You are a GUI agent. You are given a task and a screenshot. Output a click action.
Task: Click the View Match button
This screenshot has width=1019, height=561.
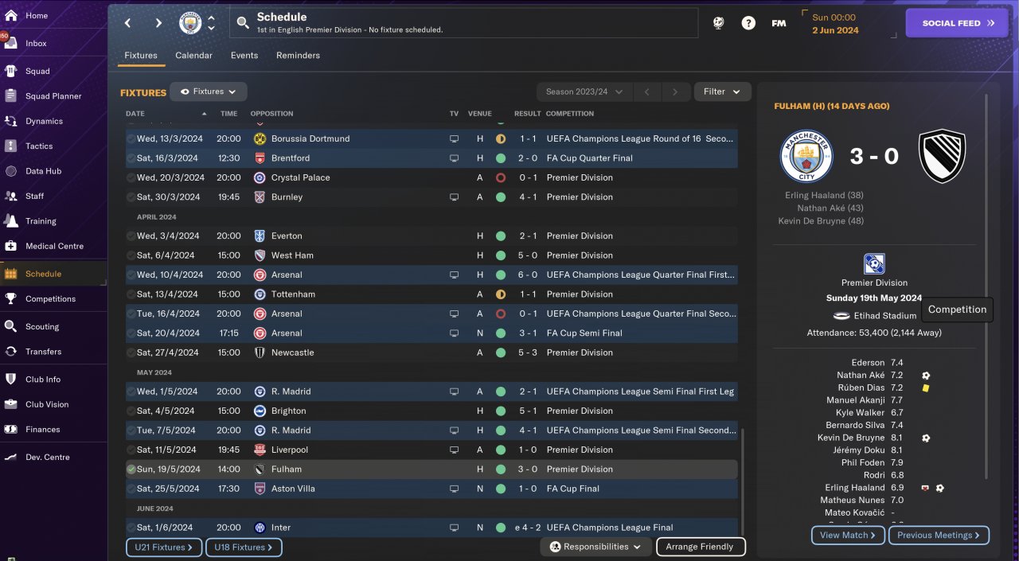tap(848, 535)
